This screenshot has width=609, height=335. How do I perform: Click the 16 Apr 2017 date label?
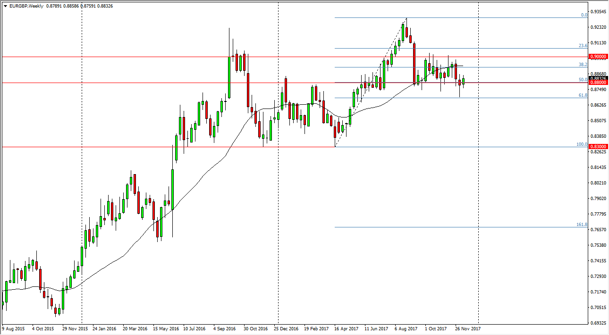pyautogui.click(x=346, y=328)
